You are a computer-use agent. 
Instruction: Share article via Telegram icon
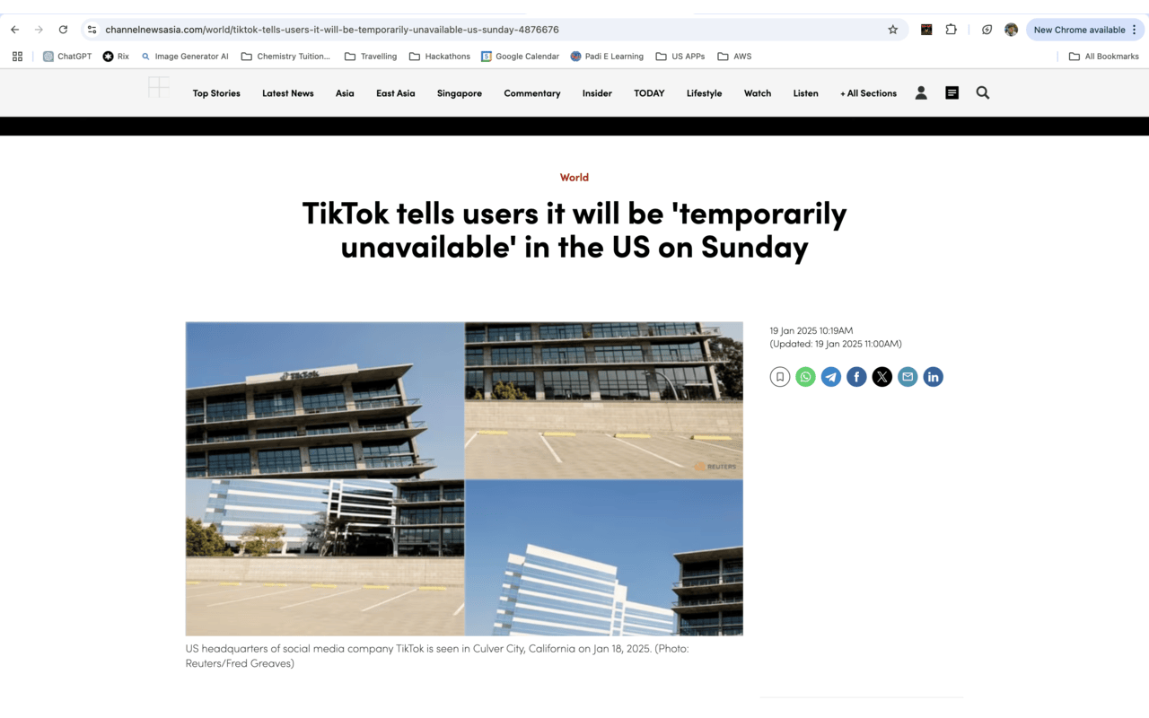tap(831, 377)
